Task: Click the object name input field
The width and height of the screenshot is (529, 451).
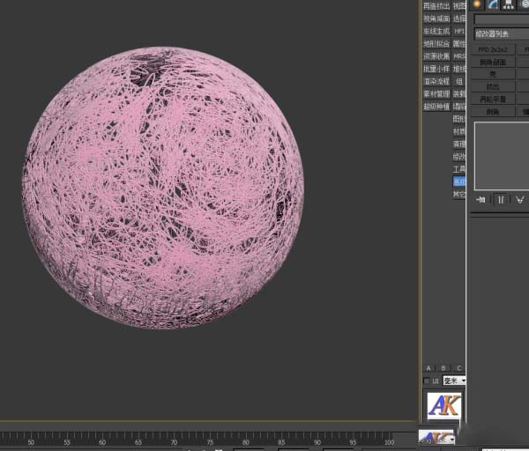Action: tap(502, 18)
